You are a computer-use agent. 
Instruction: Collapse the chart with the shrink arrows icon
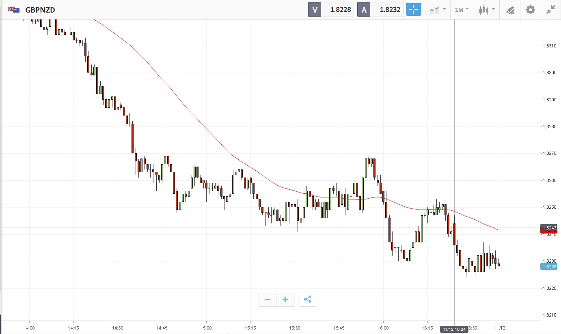click(551, 10)
